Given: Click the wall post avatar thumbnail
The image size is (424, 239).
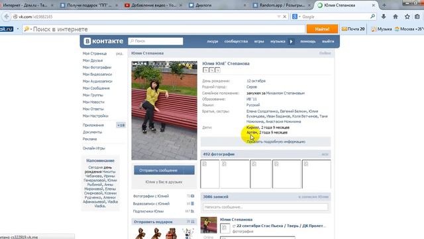Looking at the screenshot, I should (x=209, y=225).
